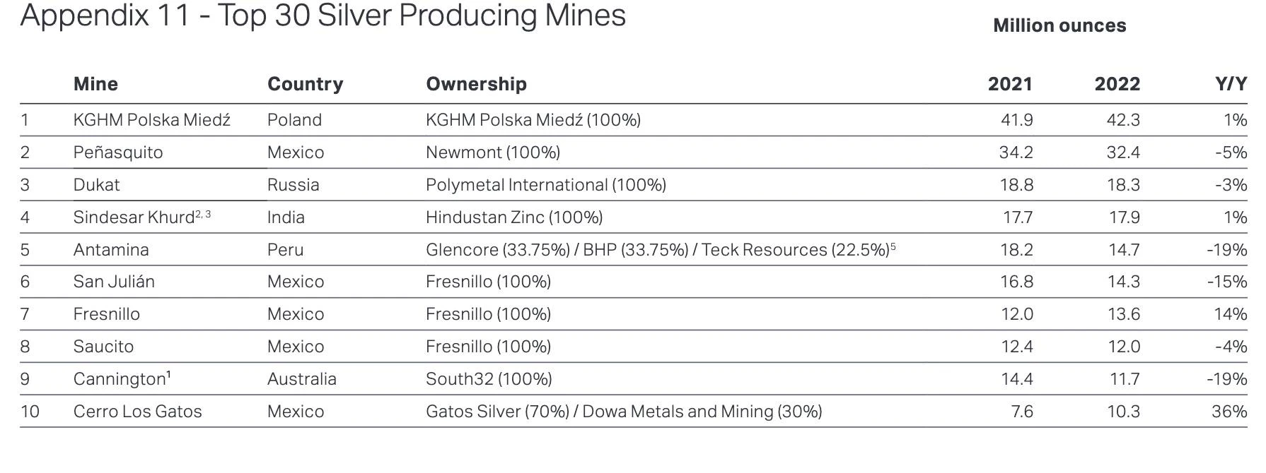The image size is (1266, 473).
Task: Click the Ownership column header
Action: [x=476, y=84]
